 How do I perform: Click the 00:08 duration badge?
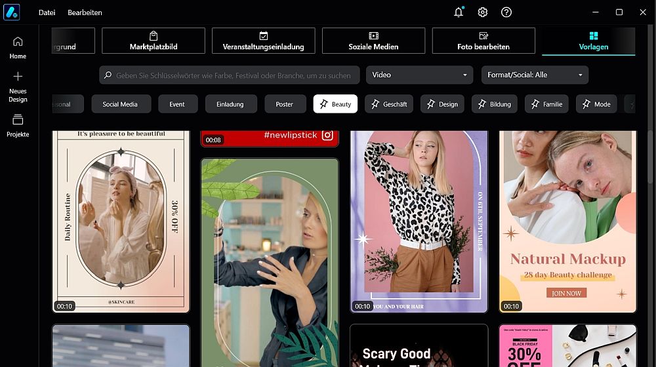213,140
